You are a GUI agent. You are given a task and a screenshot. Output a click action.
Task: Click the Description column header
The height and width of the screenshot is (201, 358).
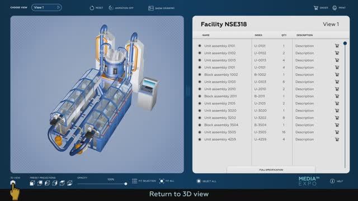point(304,35)
